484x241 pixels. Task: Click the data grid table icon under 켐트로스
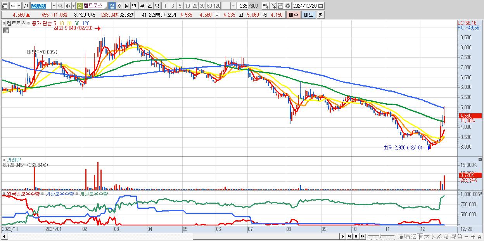[6, 30]
